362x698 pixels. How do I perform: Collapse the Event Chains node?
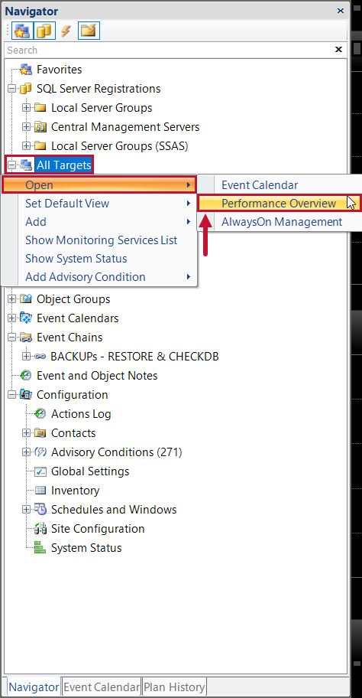pos(12,338)
